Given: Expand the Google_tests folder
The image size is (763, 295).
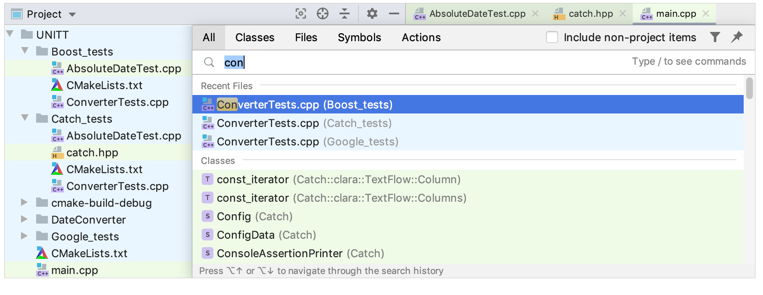Looking at the screenshot, I should coord(24,236).
